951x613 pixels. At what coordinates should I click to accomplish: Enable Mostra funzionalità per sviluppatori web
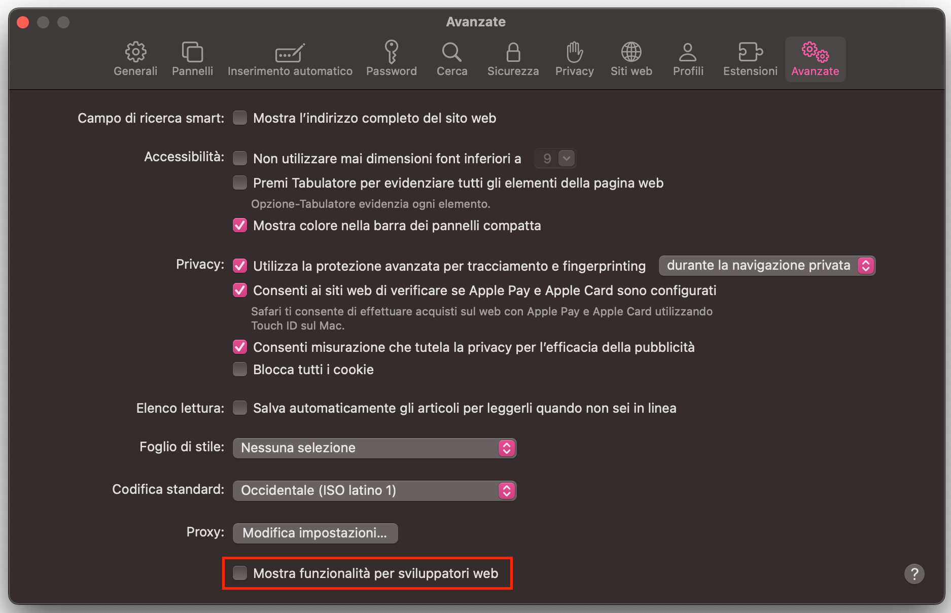(x=239, y=573)
